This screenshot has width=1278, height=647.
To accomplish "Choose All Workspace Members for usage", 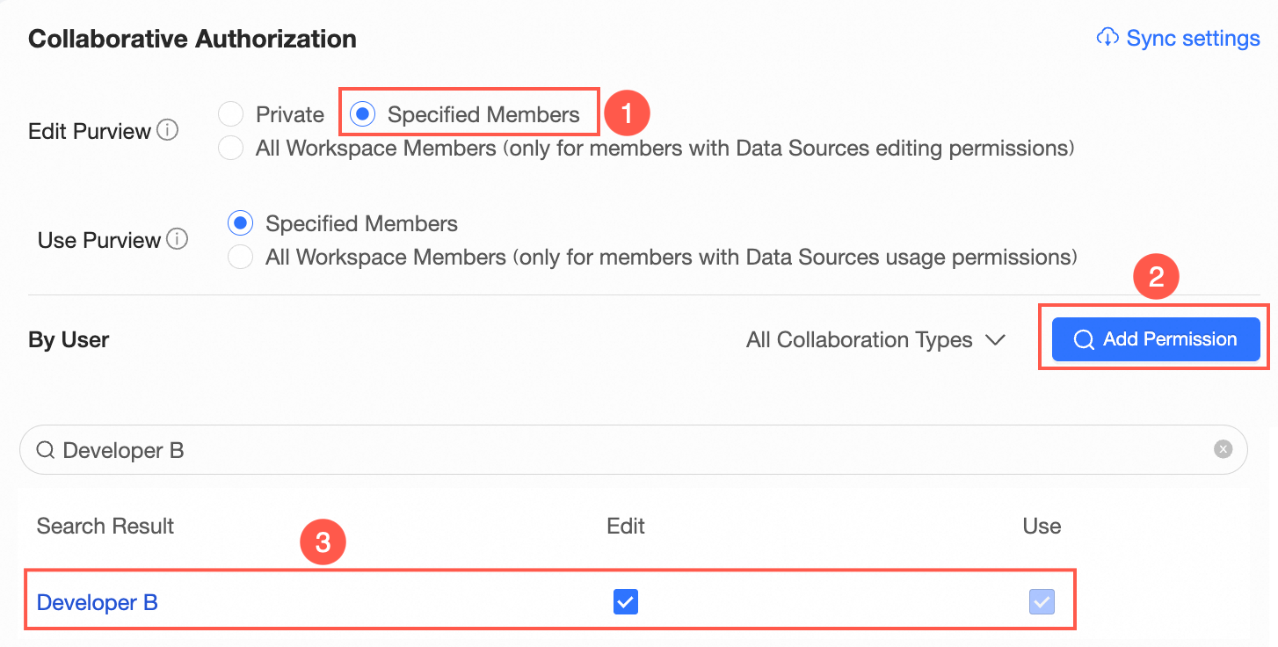I will pyautogui.click(x=240, y=258).
